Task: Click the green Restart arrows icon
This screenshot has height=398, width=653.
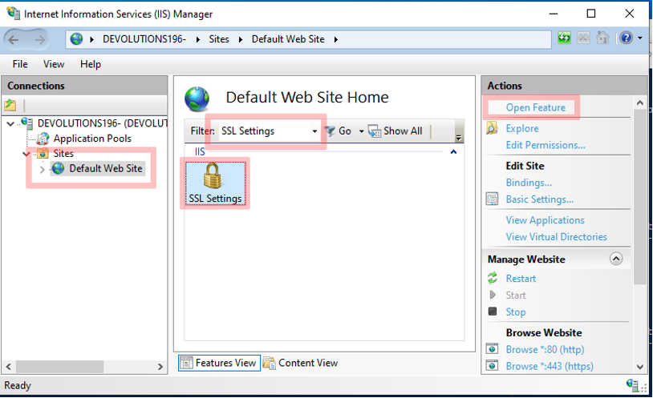Action: (493, 278)
